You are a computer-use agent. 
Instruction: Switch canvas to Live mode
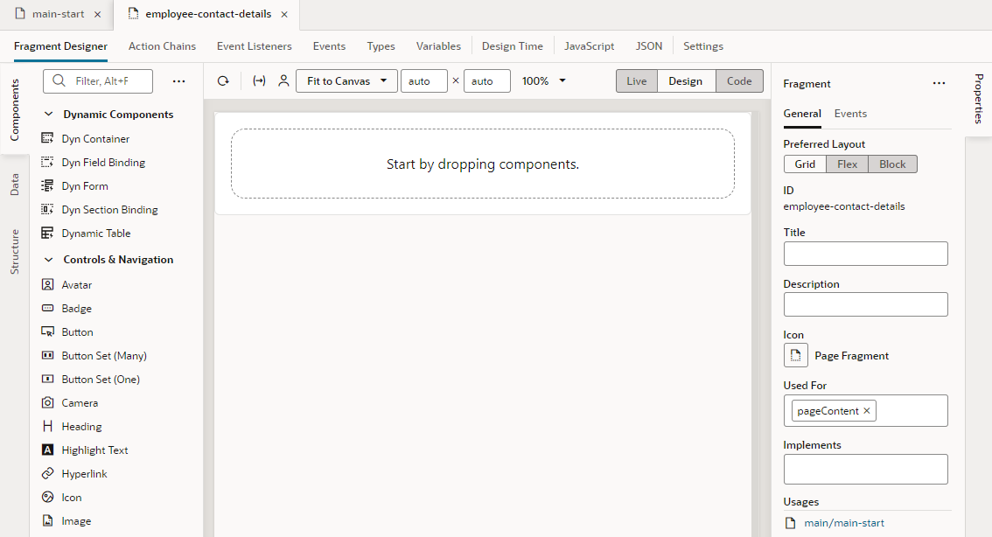coord(637,81)
